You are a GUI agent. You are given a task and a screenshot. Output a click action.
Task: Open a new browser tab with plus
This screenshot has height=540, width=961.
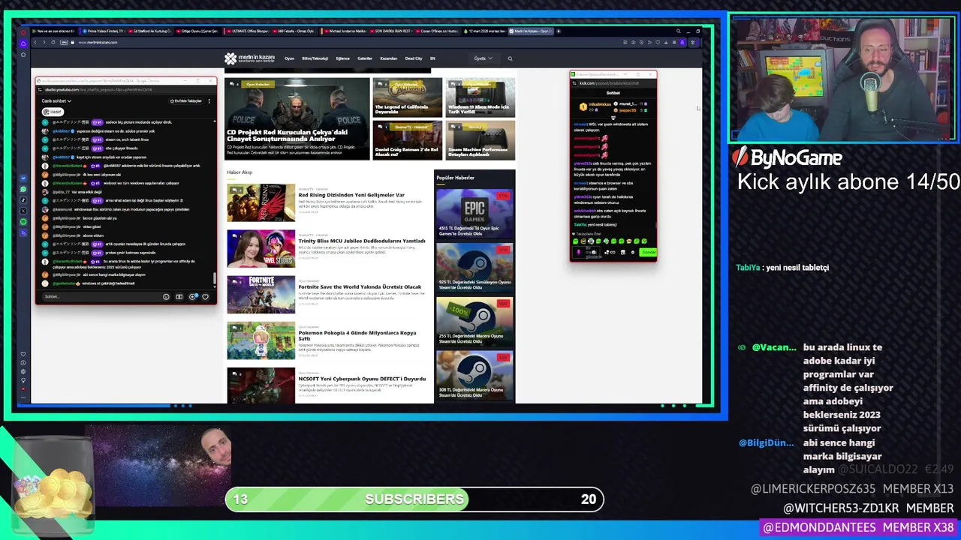point(559,31)
